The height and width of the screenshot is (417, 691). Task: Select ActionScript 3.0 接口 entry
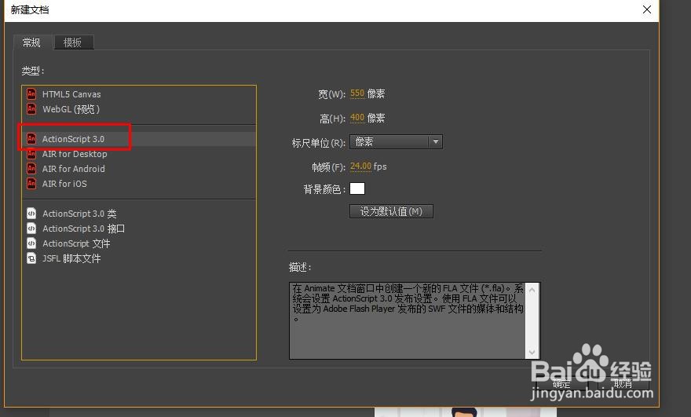tap(139, 229)
